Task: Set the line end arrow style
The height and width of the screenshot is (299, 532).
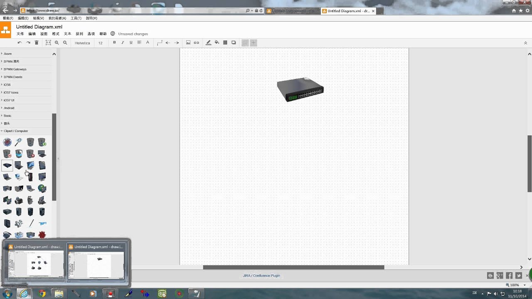Action: point(177,43)
